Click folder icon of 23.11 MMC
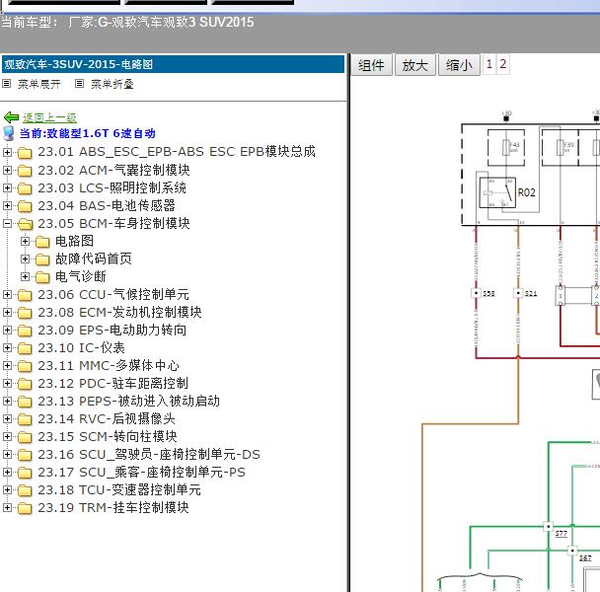The width and height of the screenshot is (600, 592). [25, 366]
